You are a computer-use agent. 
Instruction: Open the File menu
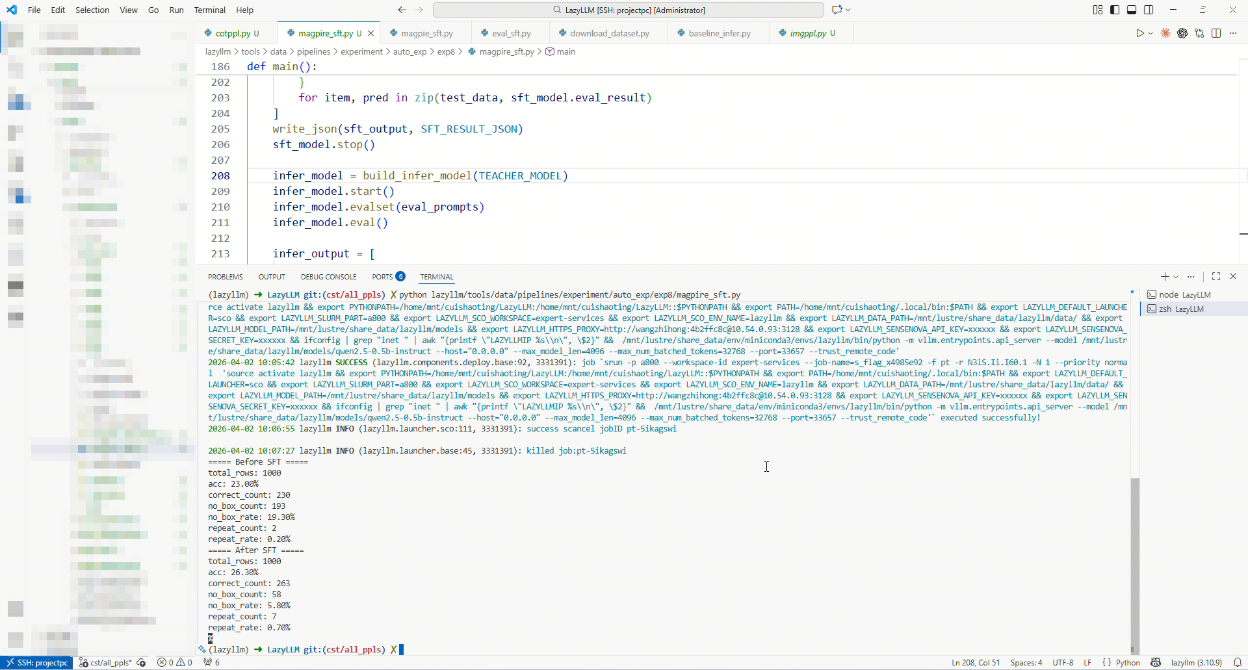[34, 10]
